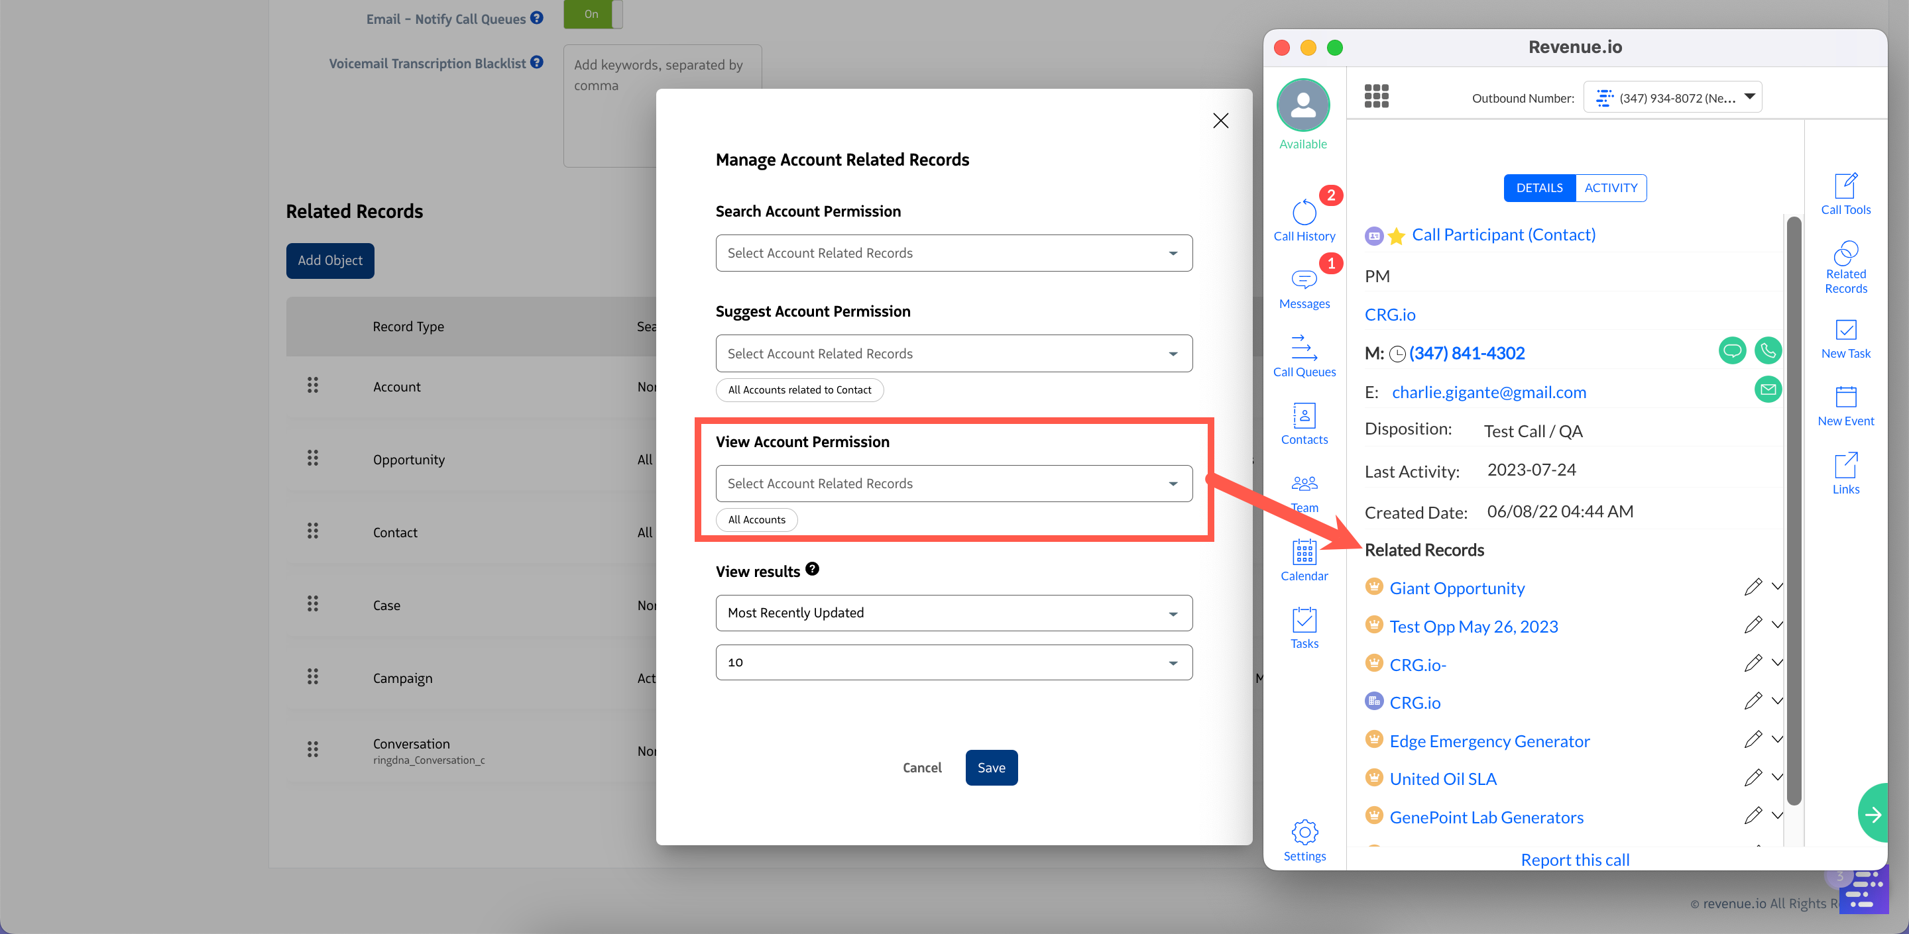Expand the Most Recently Updated dropdown
The width and height of the screenshot is (1909, 934).
point(953,613)
